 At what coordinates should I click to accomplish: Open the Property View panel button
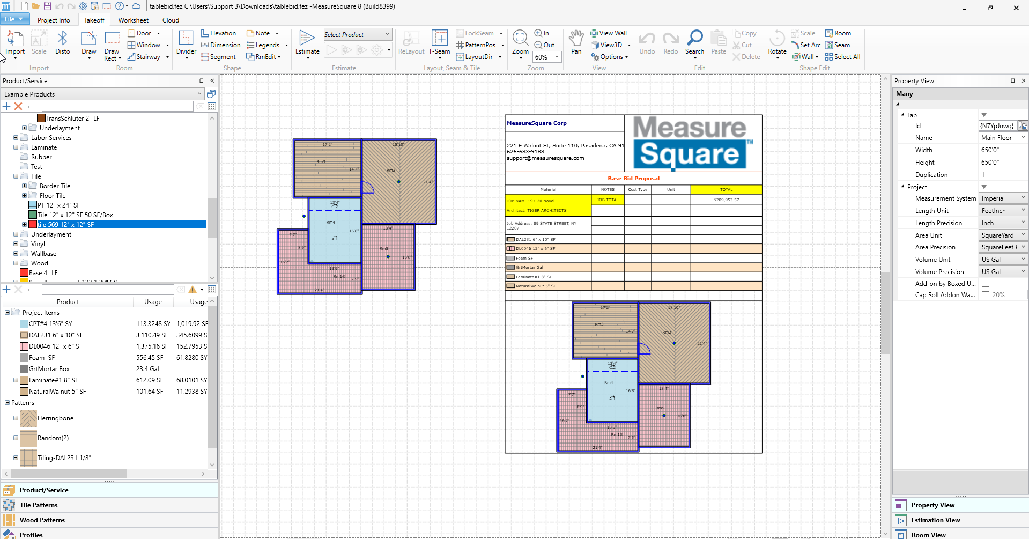(x=960, y=505)
